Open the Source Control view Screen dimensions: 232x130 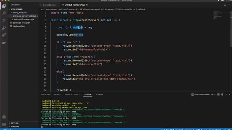pyautogui.click(x=4, y=21)
